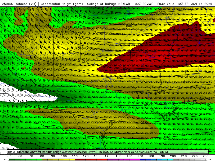This screenshot has width=215, height=161.
Task: Click the dark blue colorbar segment after 170
Action: point(143,160)
